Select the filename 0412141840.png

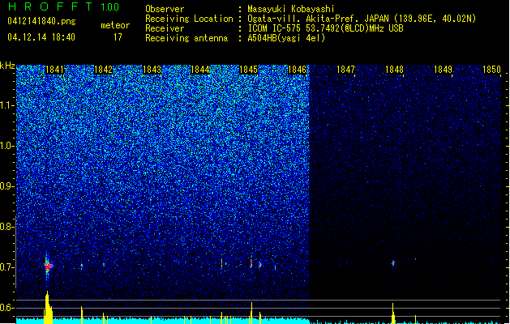41,22
